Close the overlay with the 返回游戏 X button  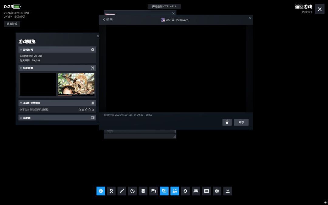pos(319,9)
